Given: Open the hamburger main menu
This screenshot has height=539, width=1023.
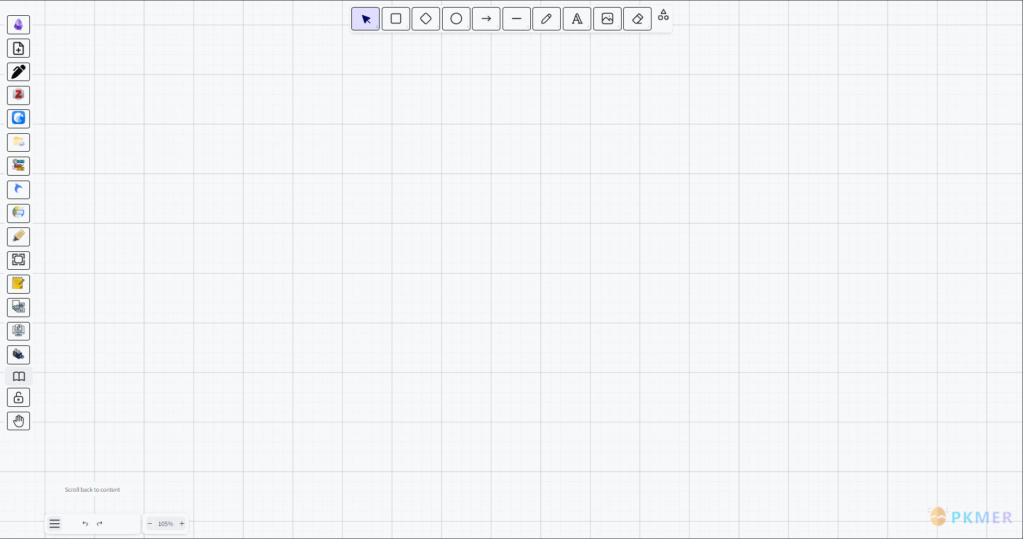Looking at the screenshot, I should point(54,524).
